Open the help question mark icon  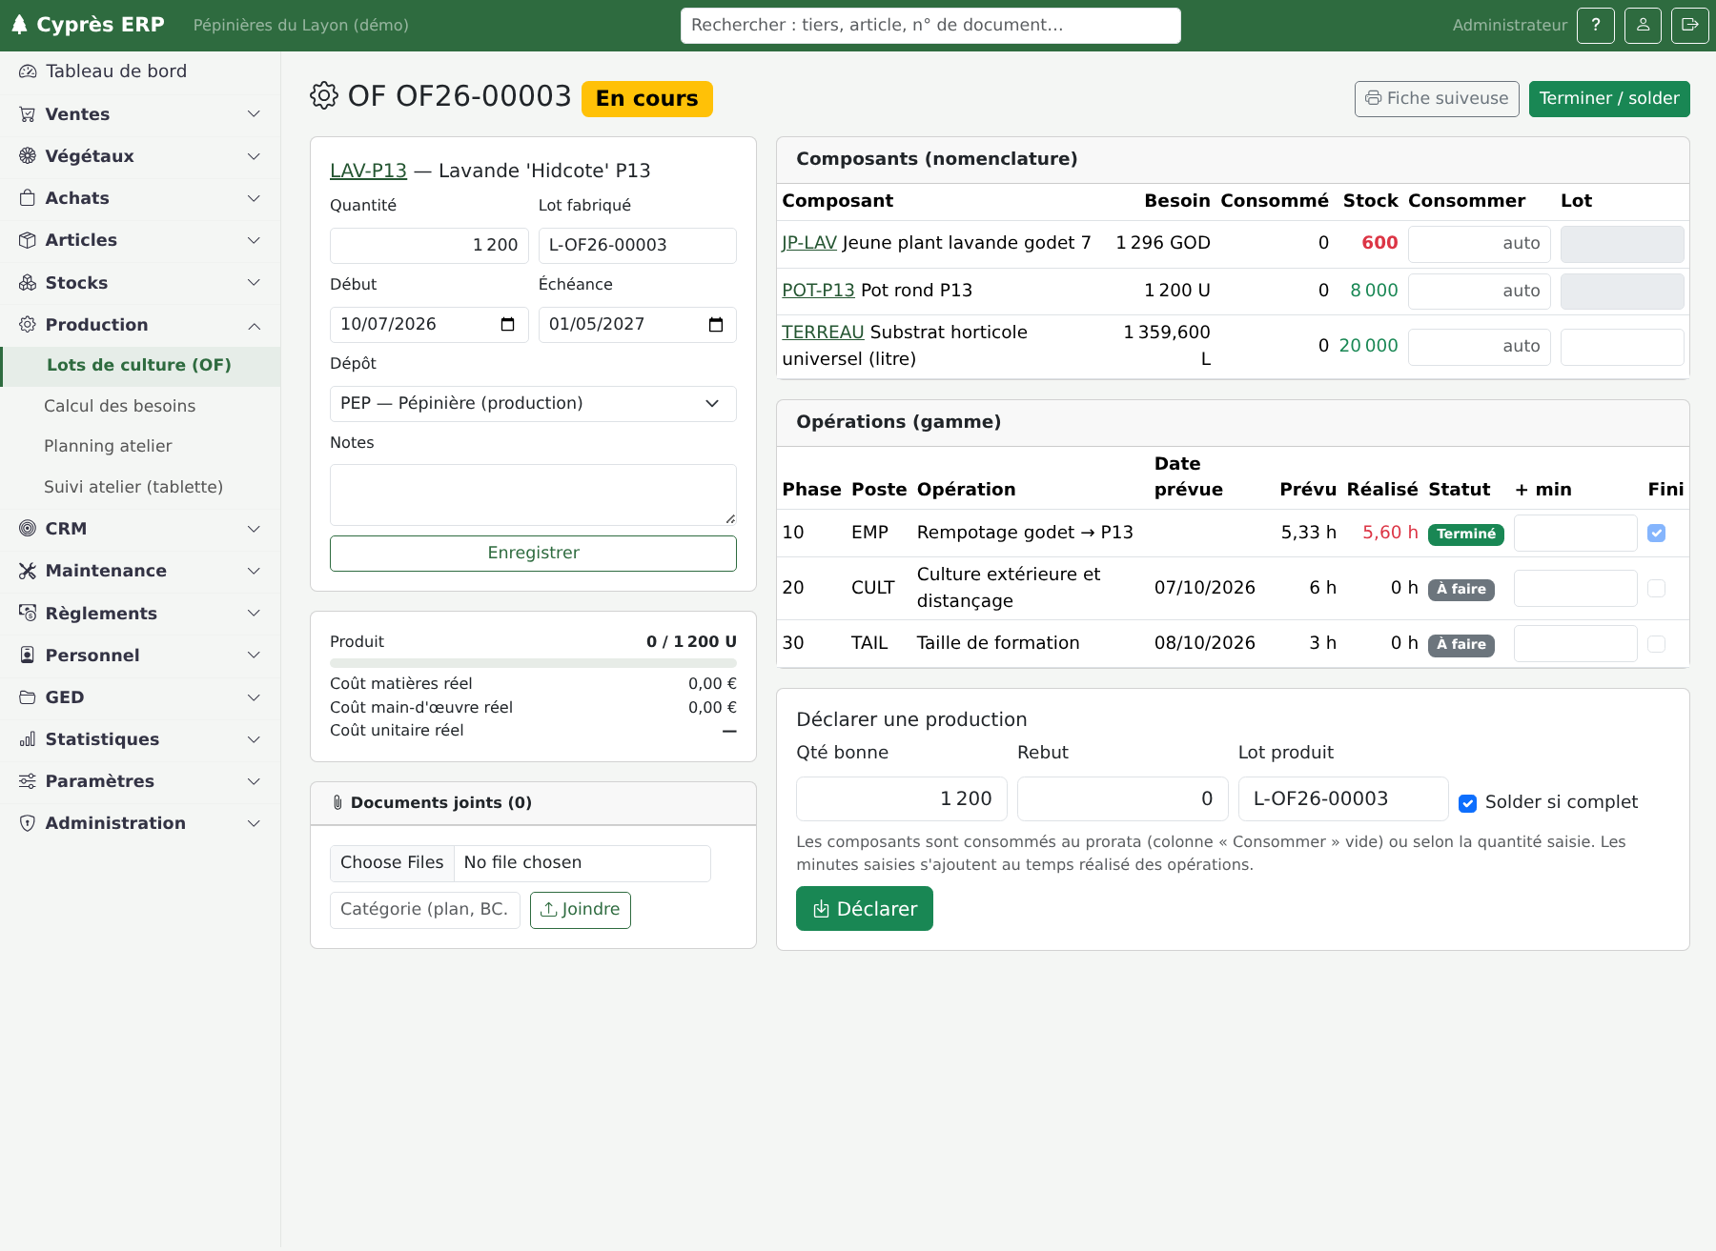point(1596,26)
